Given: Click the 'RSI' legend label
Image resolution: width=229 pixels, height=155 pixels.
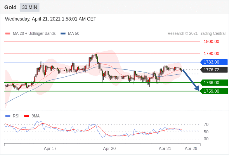Looking at the screenshot, I should [16, 116].
